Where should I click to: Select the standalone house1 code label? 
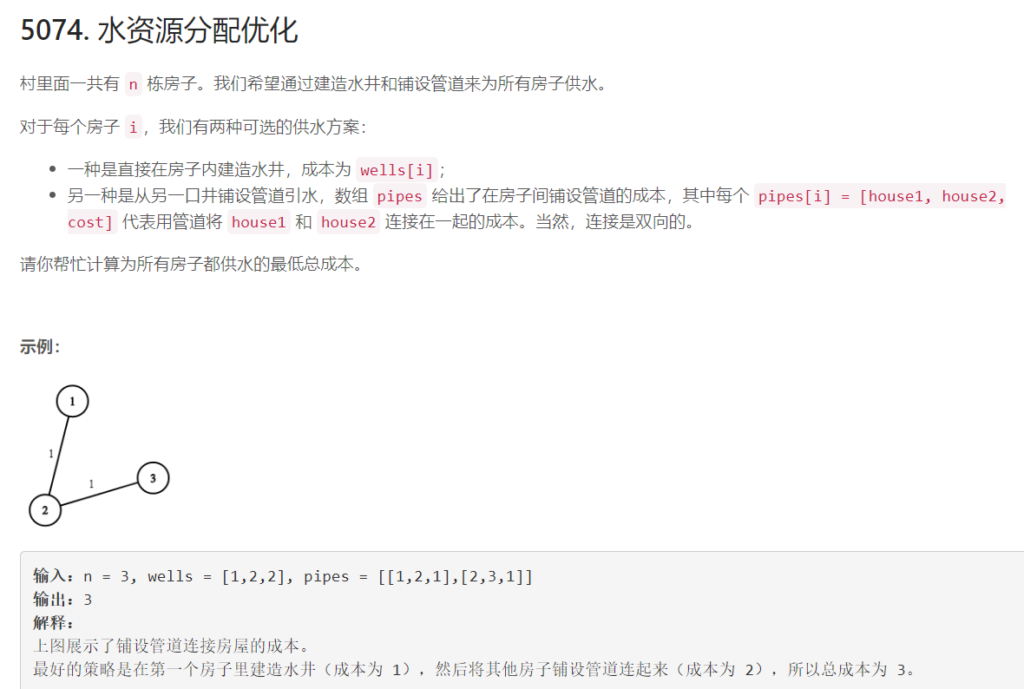[x=259, y=223]
